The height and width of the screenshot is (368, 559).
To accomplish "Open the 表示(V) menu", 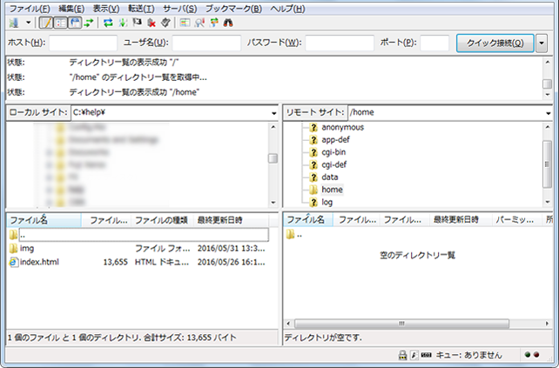I will [x=106, y=9].
